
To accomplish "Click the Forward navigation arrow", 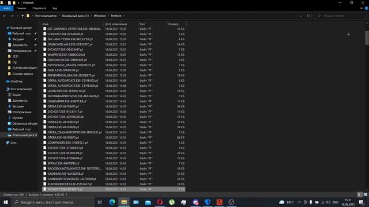I will [x=12, y=16].
